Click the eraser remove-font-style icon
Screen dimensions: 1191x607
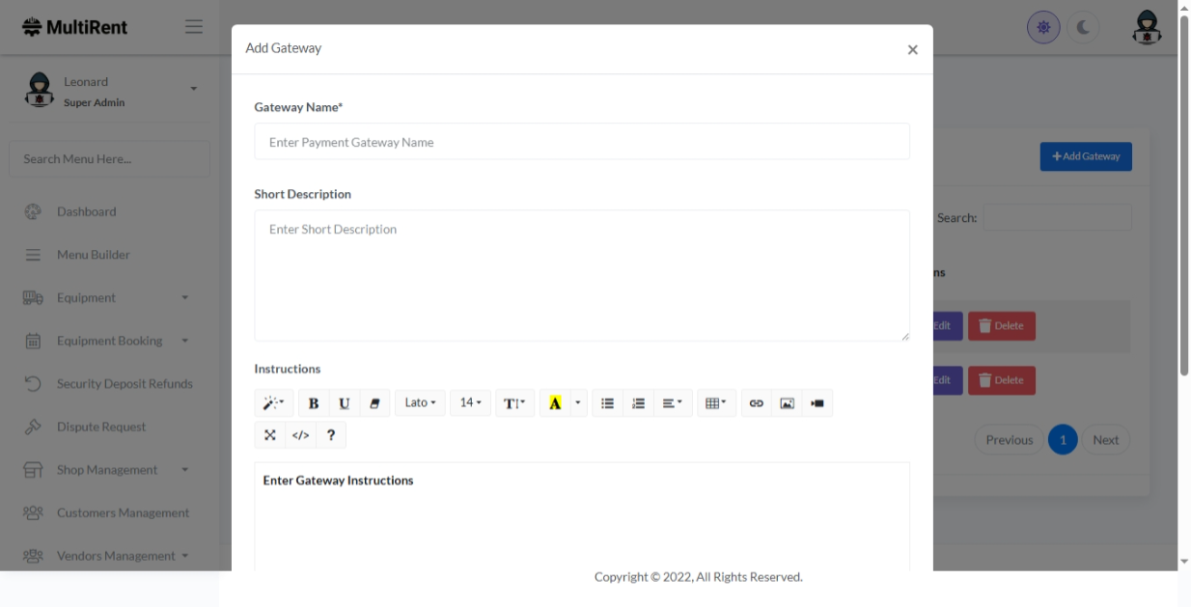point(374,403)
